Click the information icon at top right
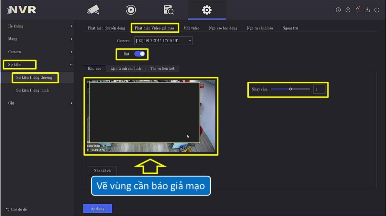Viewport: 386px width, 216px height. (338, 10)
